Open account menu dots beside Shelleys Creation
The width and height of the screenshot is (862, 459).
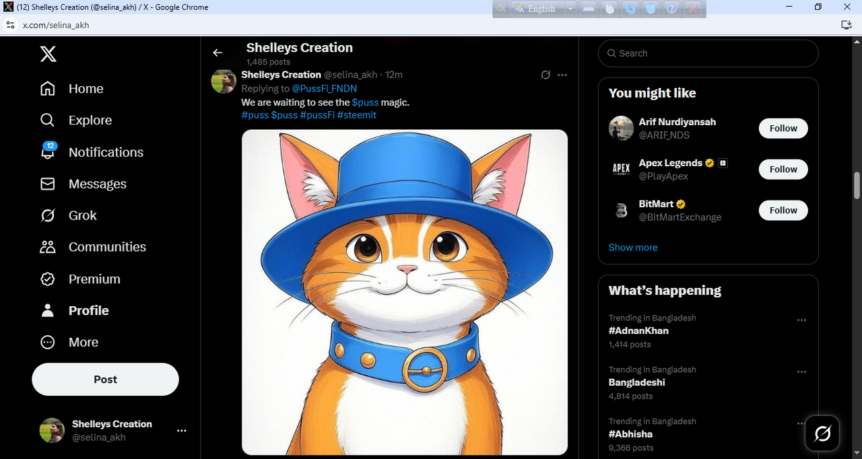click(x=181, y=431)
